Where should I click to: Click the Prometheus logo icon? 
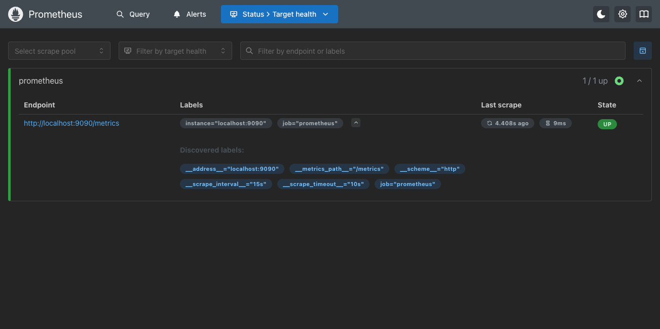15,14
